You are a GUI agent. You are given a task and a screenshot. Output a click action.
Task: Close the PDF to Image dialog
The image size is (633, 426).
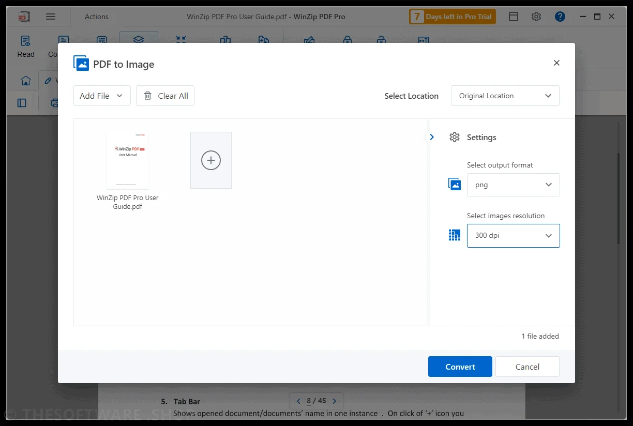click(x=556, y=63)
